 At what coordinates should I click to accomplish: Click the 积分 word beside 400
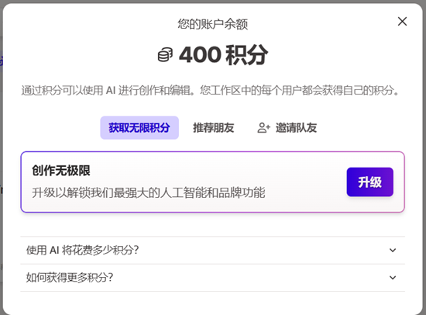pos(246,55)
